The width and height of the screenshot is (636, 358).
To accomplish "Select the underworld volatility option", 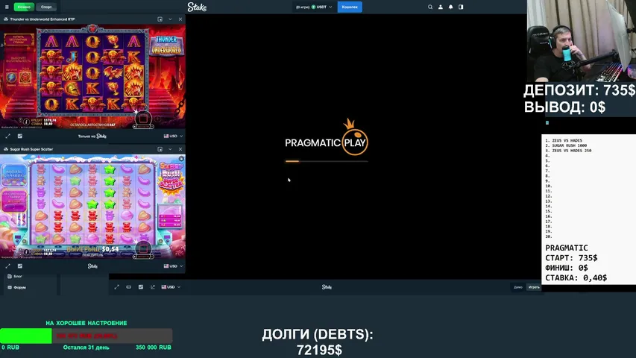I will pyautogui.click(x=25, y=77).
